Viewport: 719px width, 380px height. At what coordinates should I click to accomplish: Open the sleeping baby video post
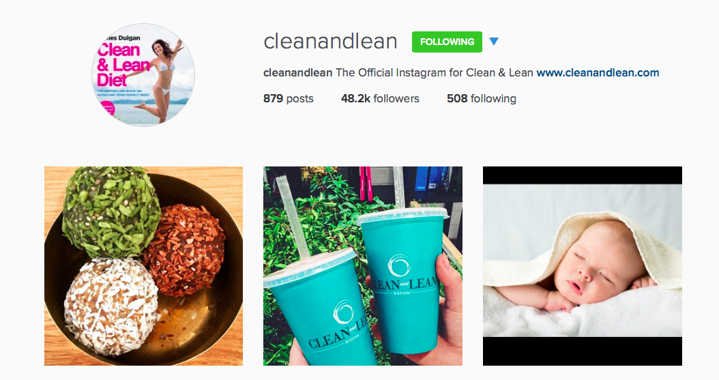pos(583,266)
